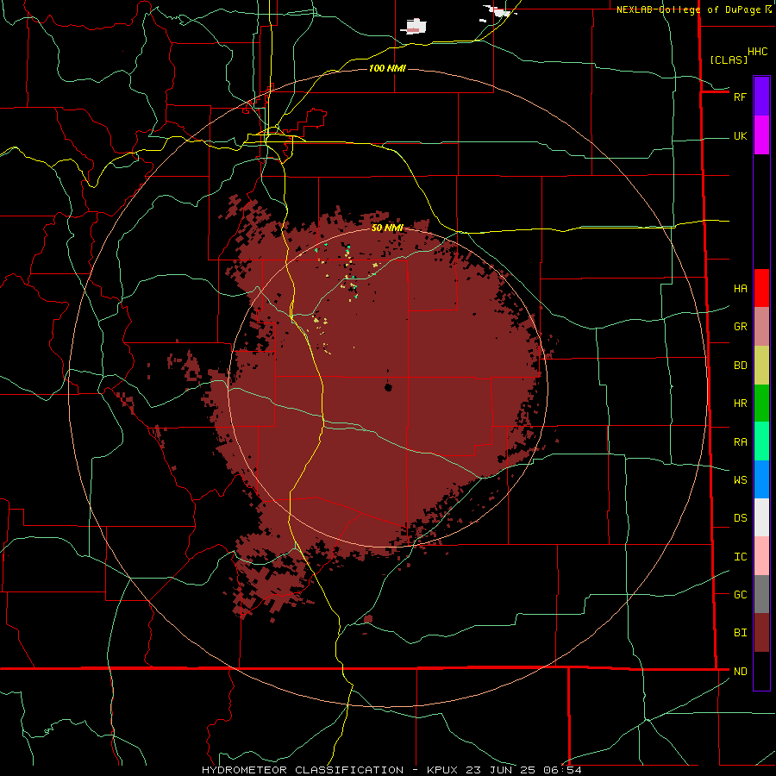This screenshot has width=776, height=776.
Task: Select the white DS dry snow swatch
Action: point(761,517)
